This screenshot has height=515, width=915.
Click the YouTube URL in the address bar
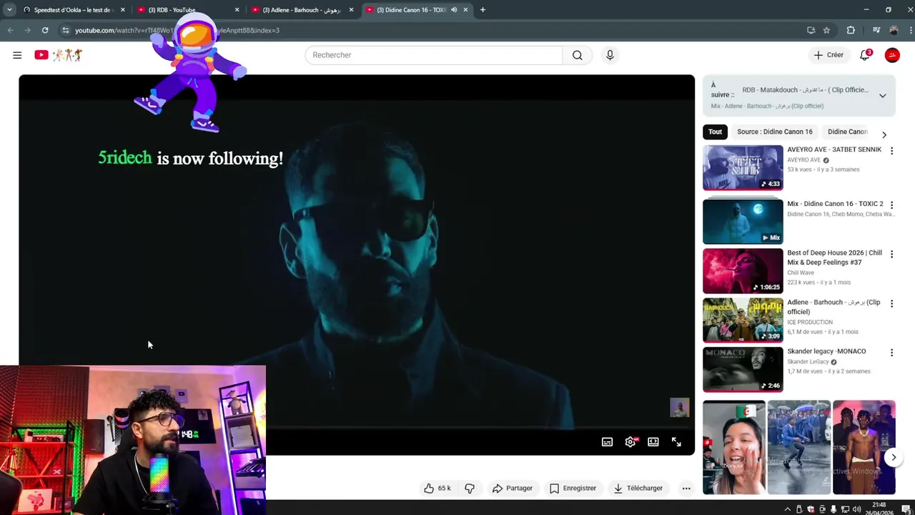177,30
